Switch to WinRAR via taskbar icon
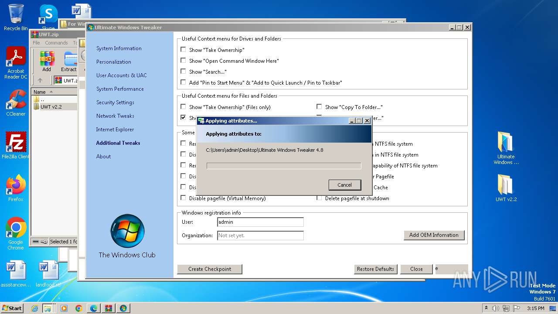 (x=108, y=308)
